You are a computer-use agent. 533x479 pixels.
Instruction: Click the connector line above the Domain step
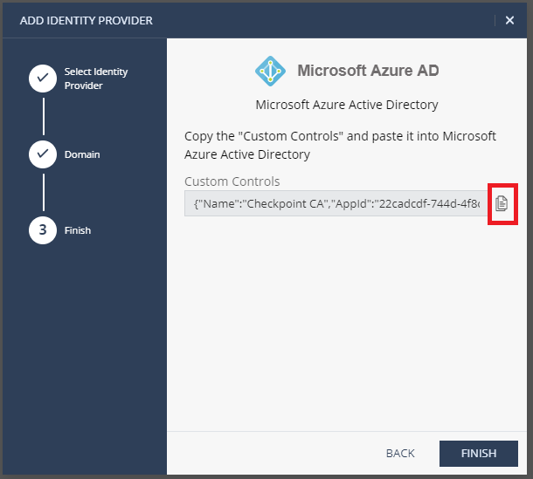point(44,116)
